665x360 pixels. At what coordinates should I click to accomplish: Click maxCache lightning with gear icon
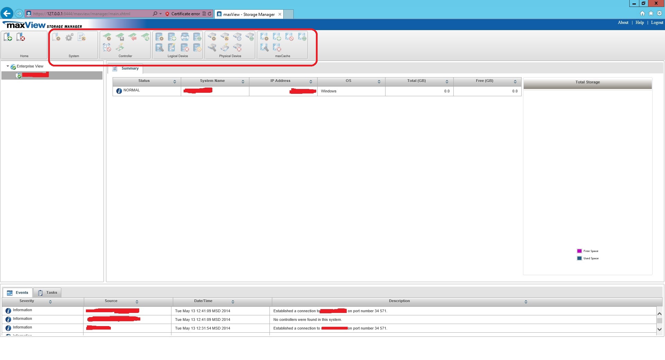coord(264,37)
